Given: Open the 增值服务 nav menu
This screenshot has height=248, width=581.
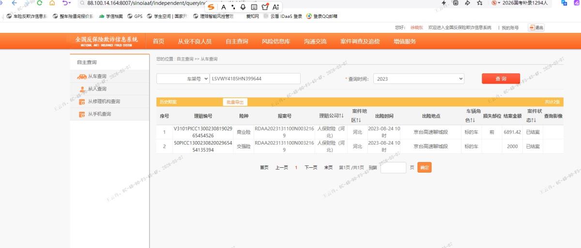Looking at the screenshot, I should click(x=405, y=41).
